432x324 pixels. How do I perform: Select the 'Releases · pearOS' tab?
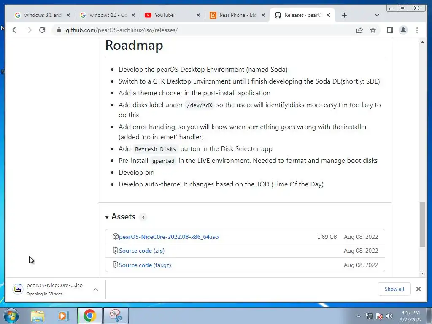click(x=299, y=15)
